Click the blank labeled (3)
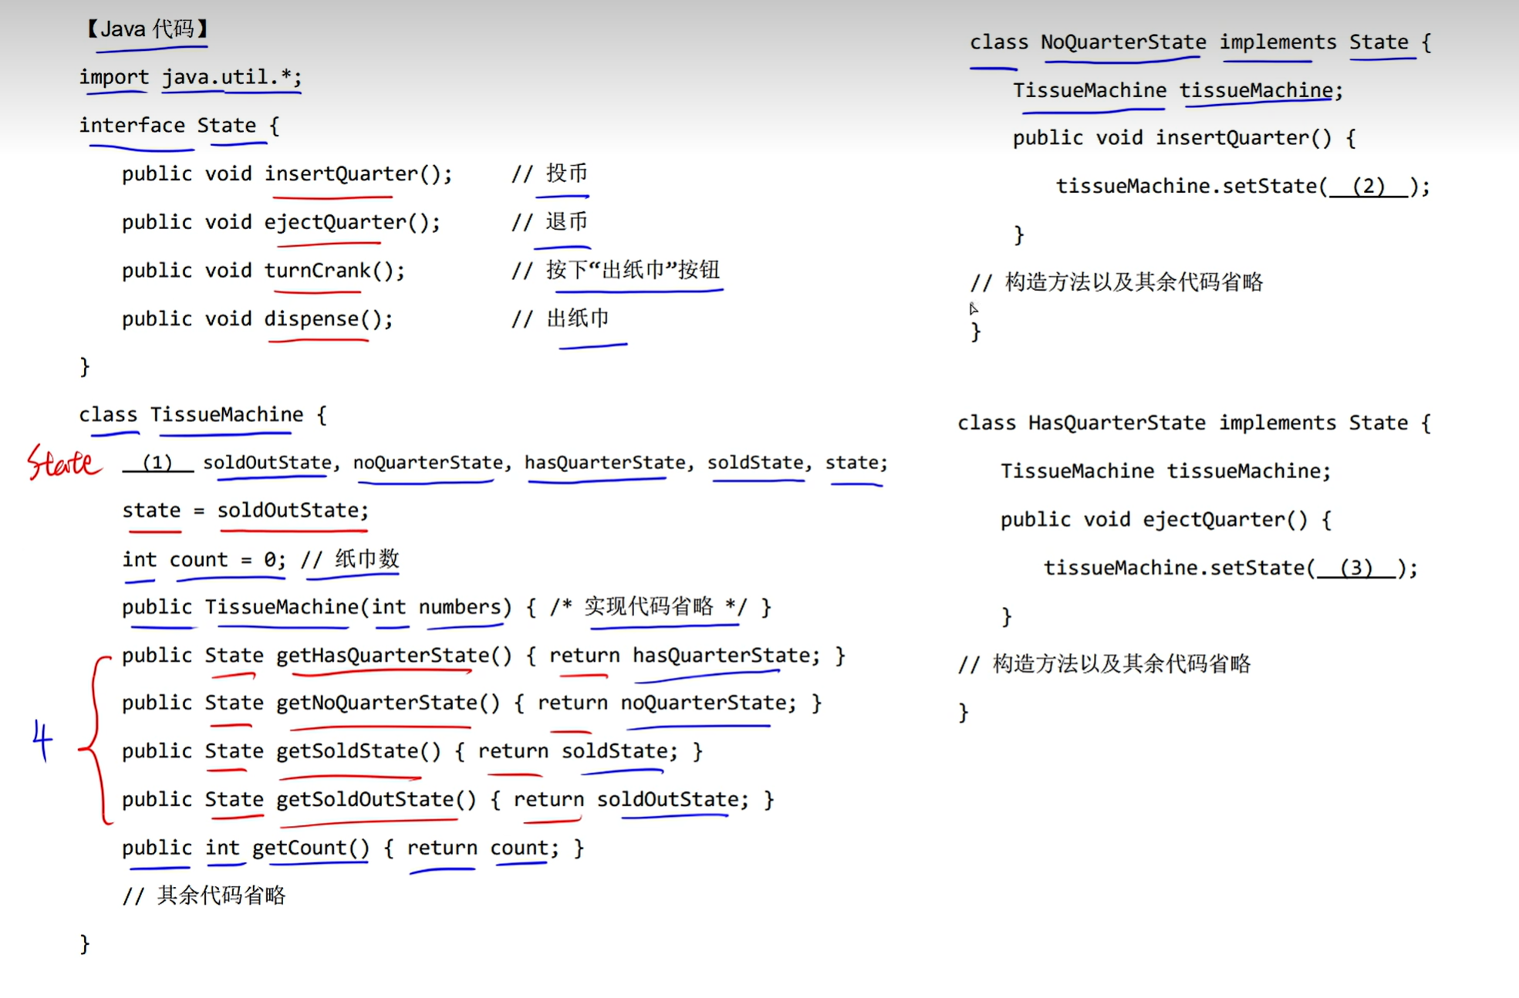This screenshot has height=998, width=1519. [1357, 568]
